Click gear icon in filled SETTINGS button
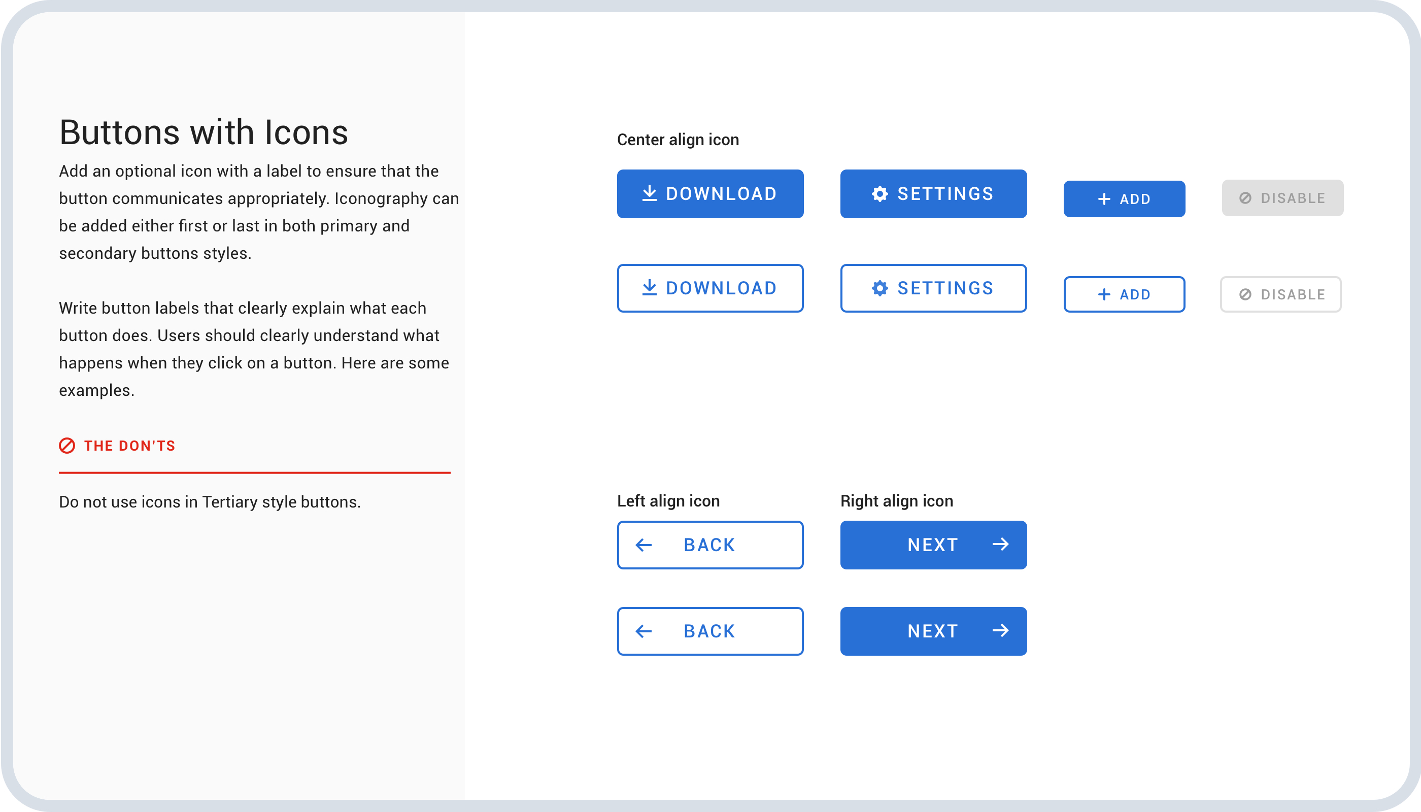The height and width of the screenshot is (812, 1421). [879, 193]
